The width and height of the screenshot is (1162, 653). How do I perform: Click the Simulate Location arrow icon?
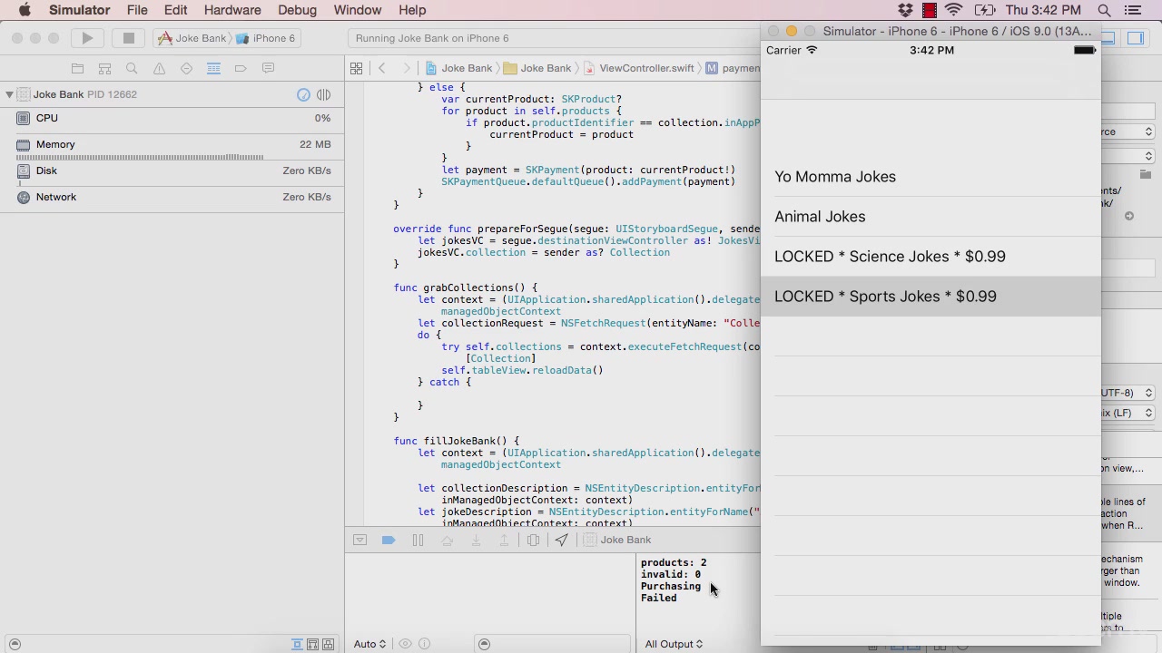(x=562, y=540)
